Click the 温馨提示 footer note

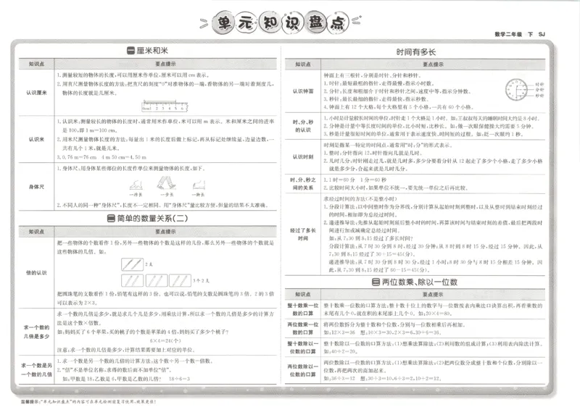(88, 401)
